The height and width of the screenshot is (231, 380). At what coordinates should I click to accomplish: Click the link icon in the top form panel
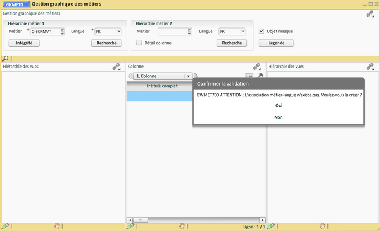click(x=370, y=14)
